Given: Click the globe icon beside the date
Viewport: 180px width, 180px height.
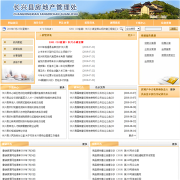Looking at the screenshot, I should coord(3,29).
